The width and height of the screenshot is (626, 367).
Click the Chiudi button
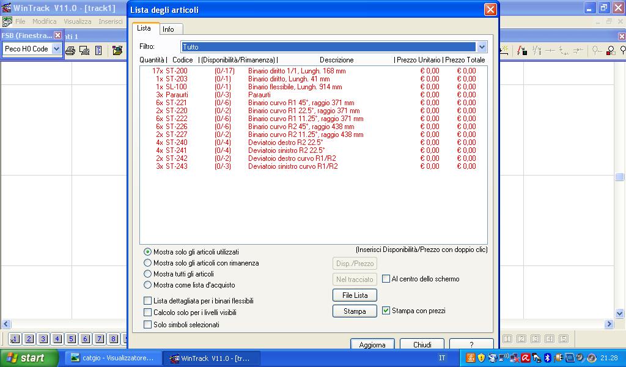422,344
